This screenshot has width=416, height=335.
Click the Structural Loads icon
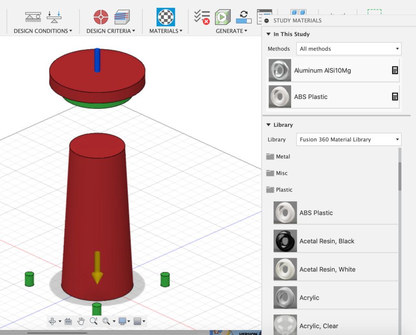point(54,17)
